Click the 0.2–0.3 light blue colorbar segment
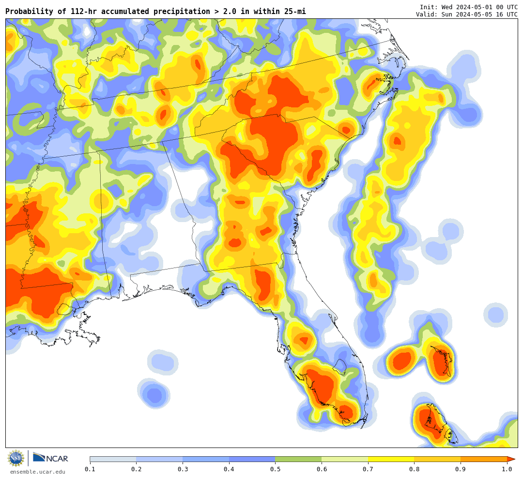523x478 pixels. 159,459
